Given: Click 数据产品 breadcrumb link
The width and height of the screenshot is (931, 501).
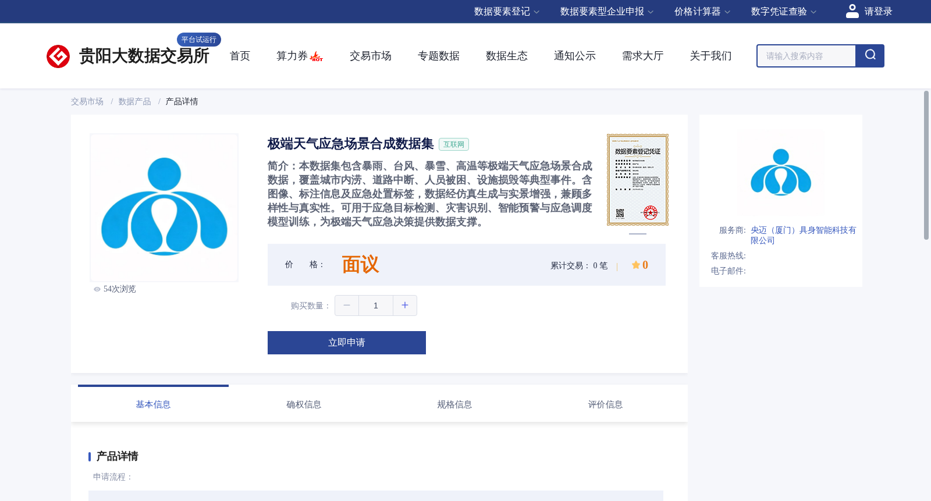Looking at the screenshot, I should (135, 102).
